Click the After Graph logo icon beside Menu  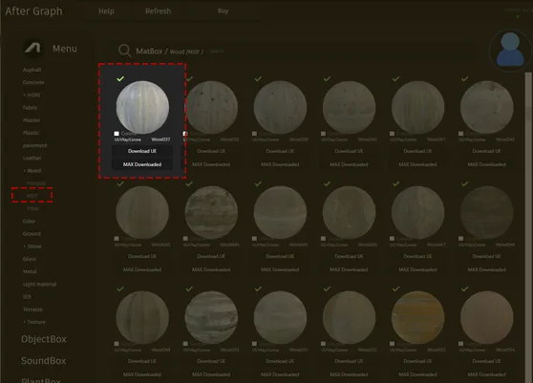coord(32,48)
